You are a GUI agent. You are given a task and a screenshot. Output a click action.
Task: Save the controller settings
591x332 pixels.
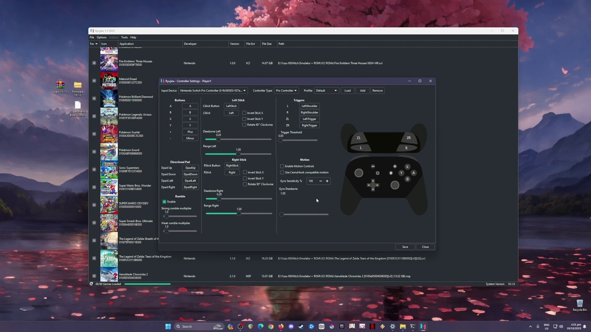(405, 247)
